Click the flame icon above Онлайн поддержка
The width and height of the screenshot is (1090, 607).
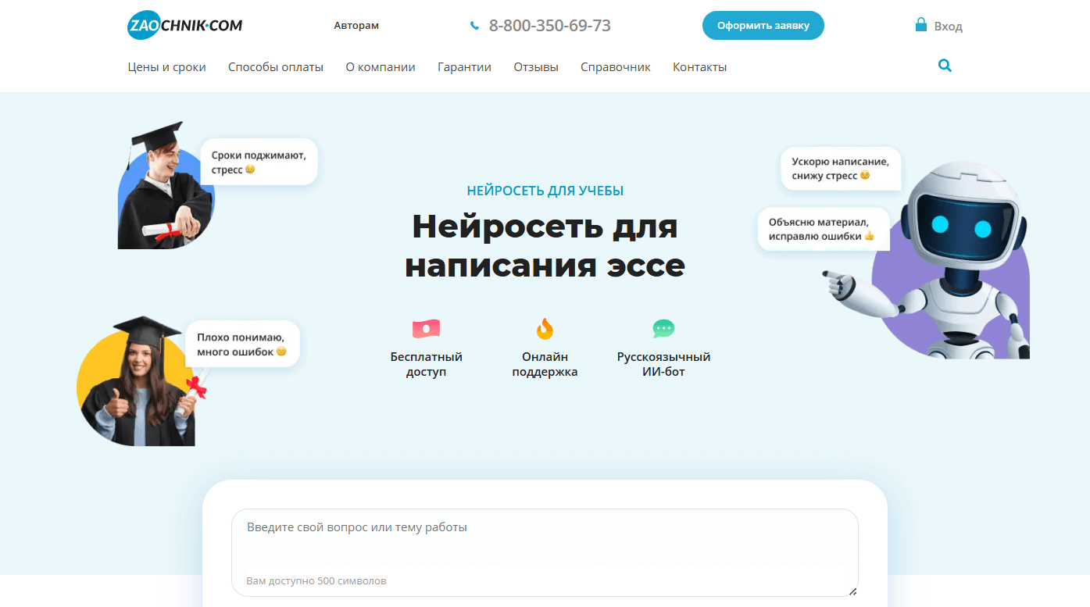click(x=545, y=328)
